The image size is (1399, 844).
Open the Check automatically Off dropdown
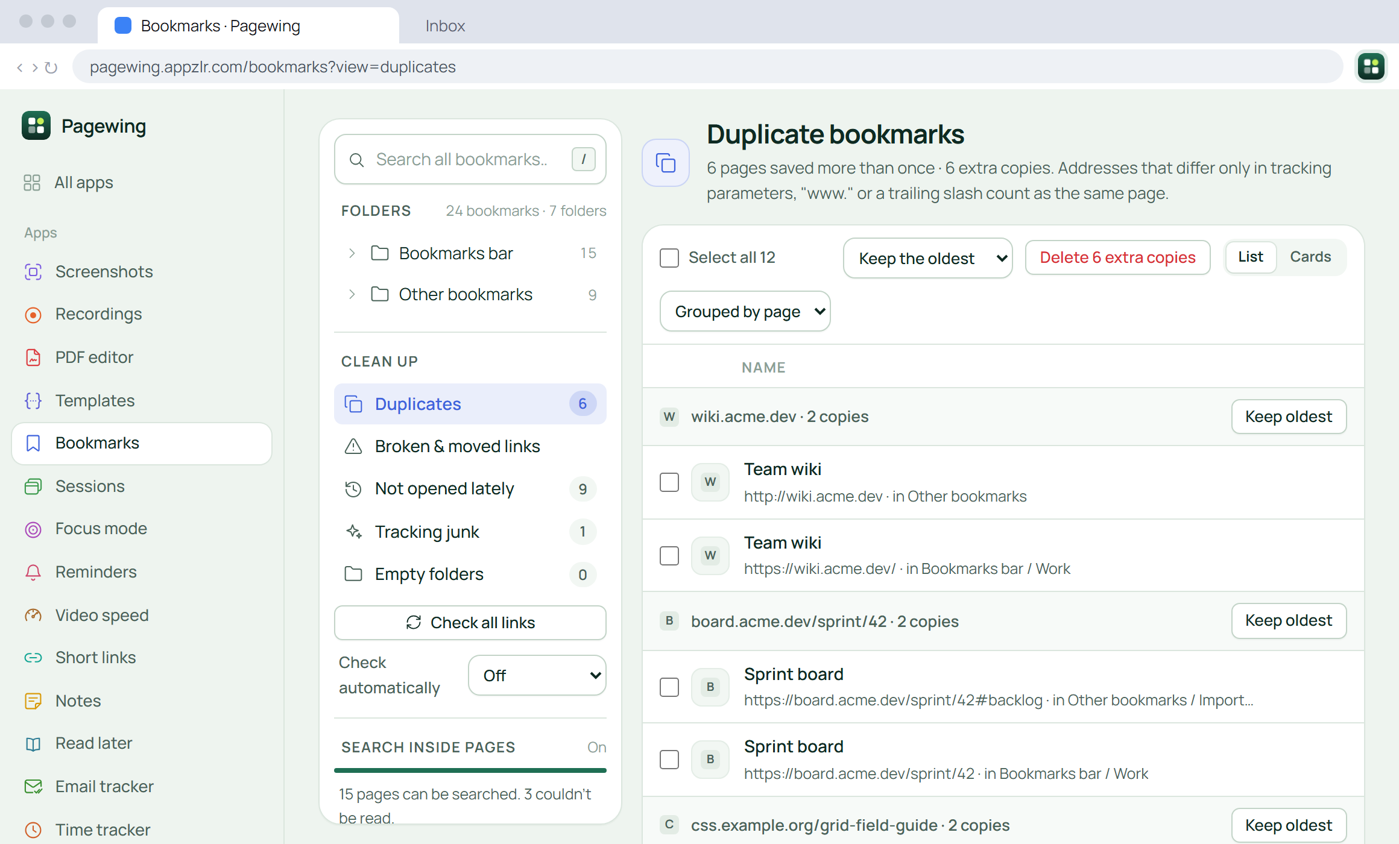(x=537, y=675)
